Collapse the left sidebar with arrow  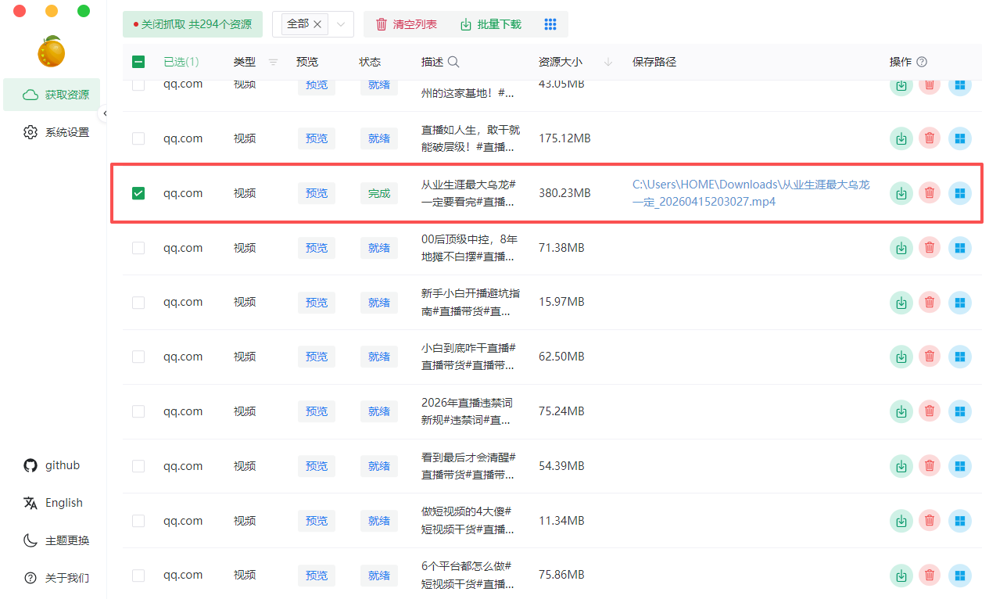click(x=105, y=114)
